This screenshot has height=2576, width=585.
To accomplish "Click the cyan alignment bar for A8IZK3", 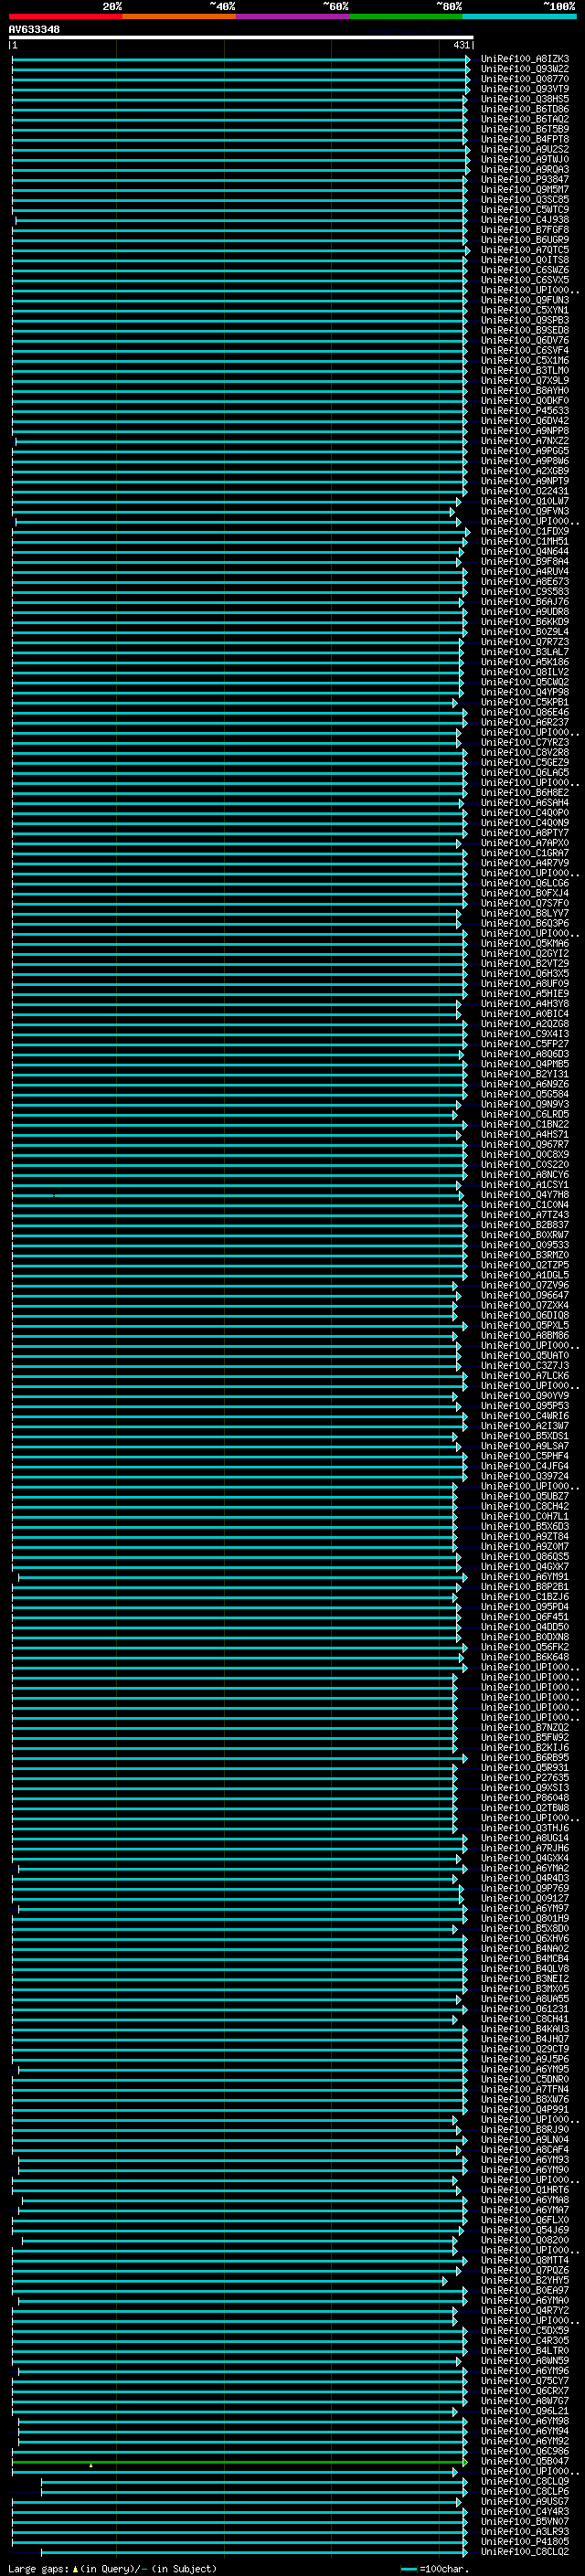I will coord(240,60).
